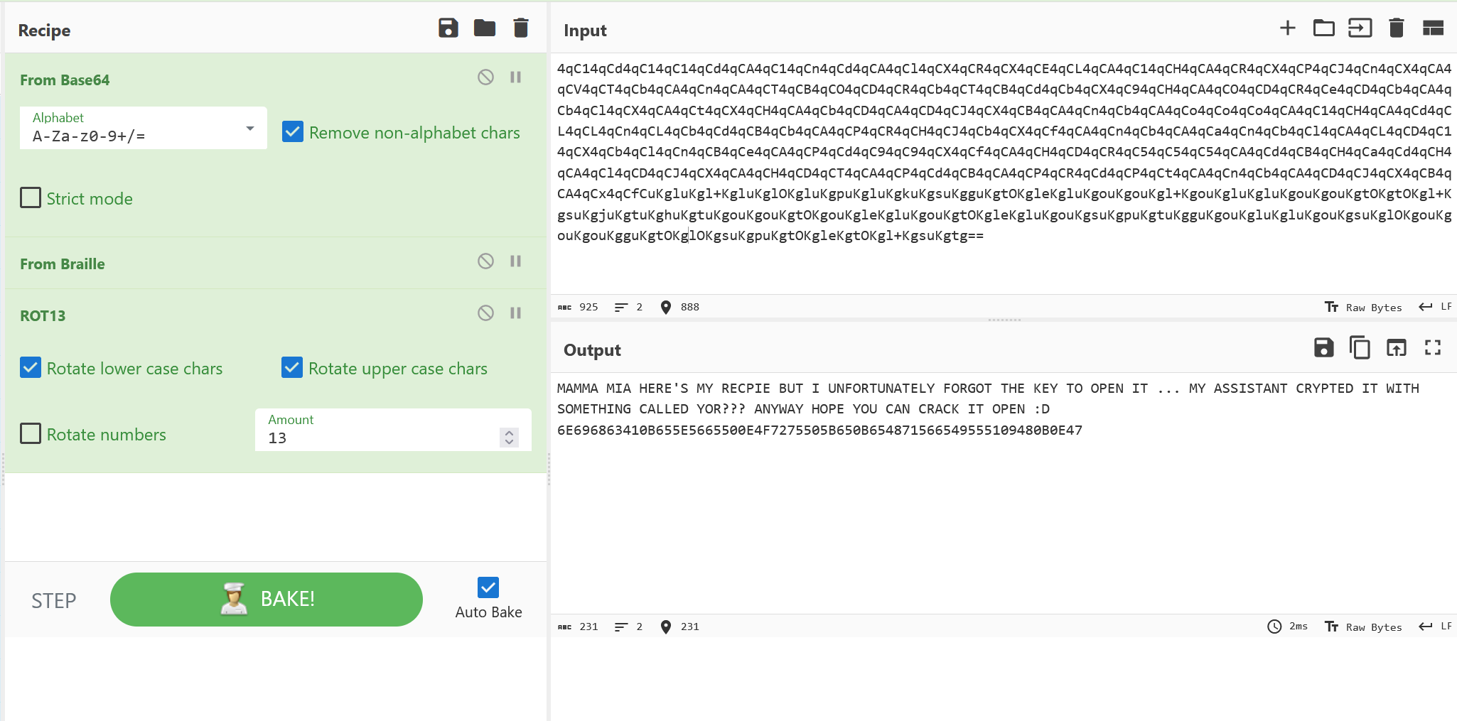Screen dimensions: 1457x721
Task: Disable the From Base64 operation
Action: (x=485, y=77)
